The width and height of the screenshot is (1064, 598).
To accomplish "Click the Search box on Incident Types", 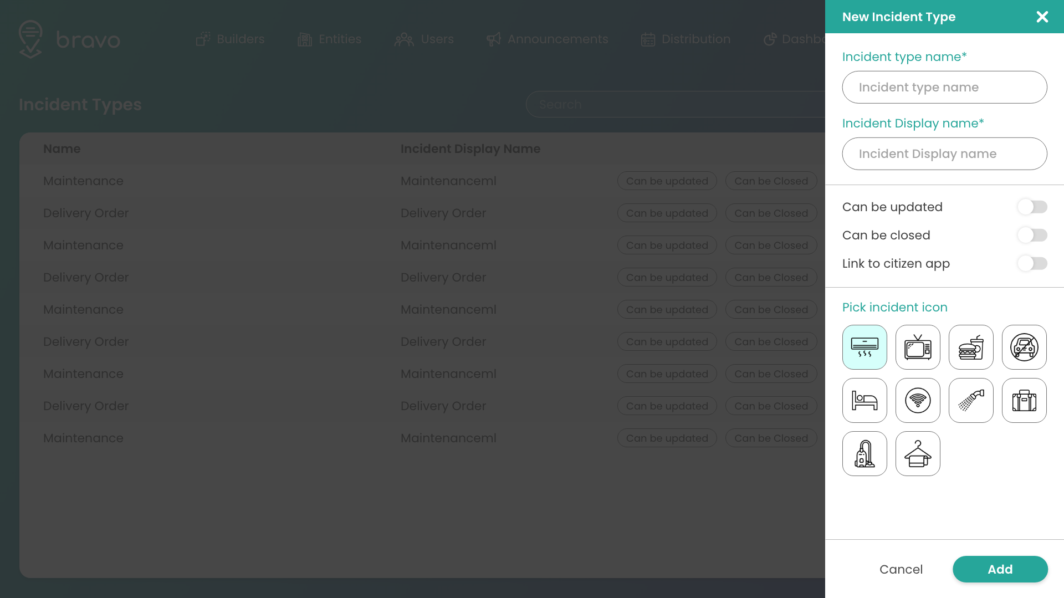I will [675, 104].
